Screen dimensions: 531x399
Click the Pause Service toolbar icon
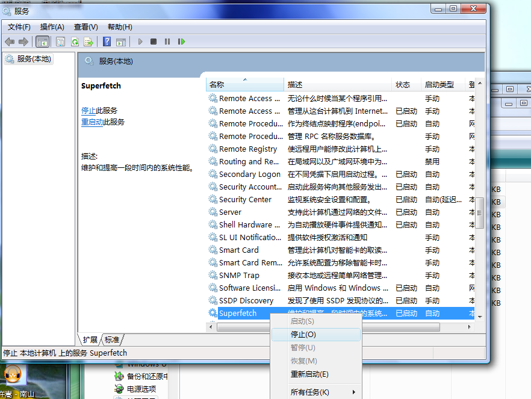click(167, 42)
